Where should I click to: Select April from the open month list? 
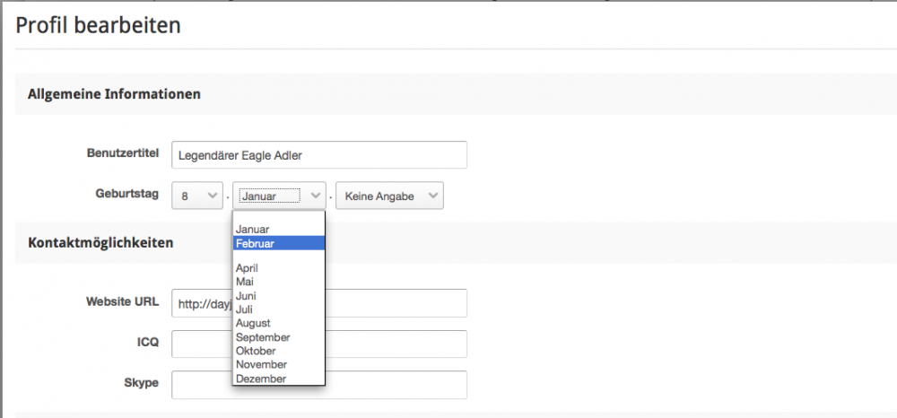point(278,268)
